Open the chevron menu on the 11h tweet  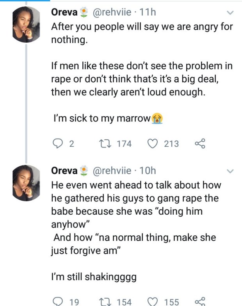[230, 13]
